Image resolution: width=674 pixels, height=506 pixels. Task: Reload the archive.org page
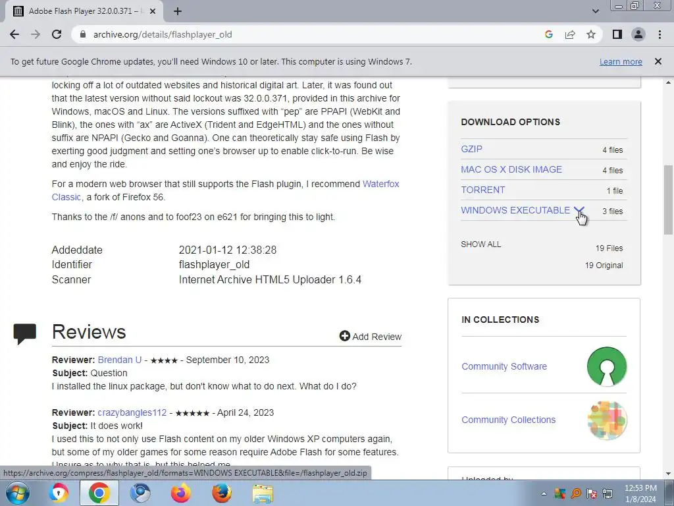click(57, 34)
